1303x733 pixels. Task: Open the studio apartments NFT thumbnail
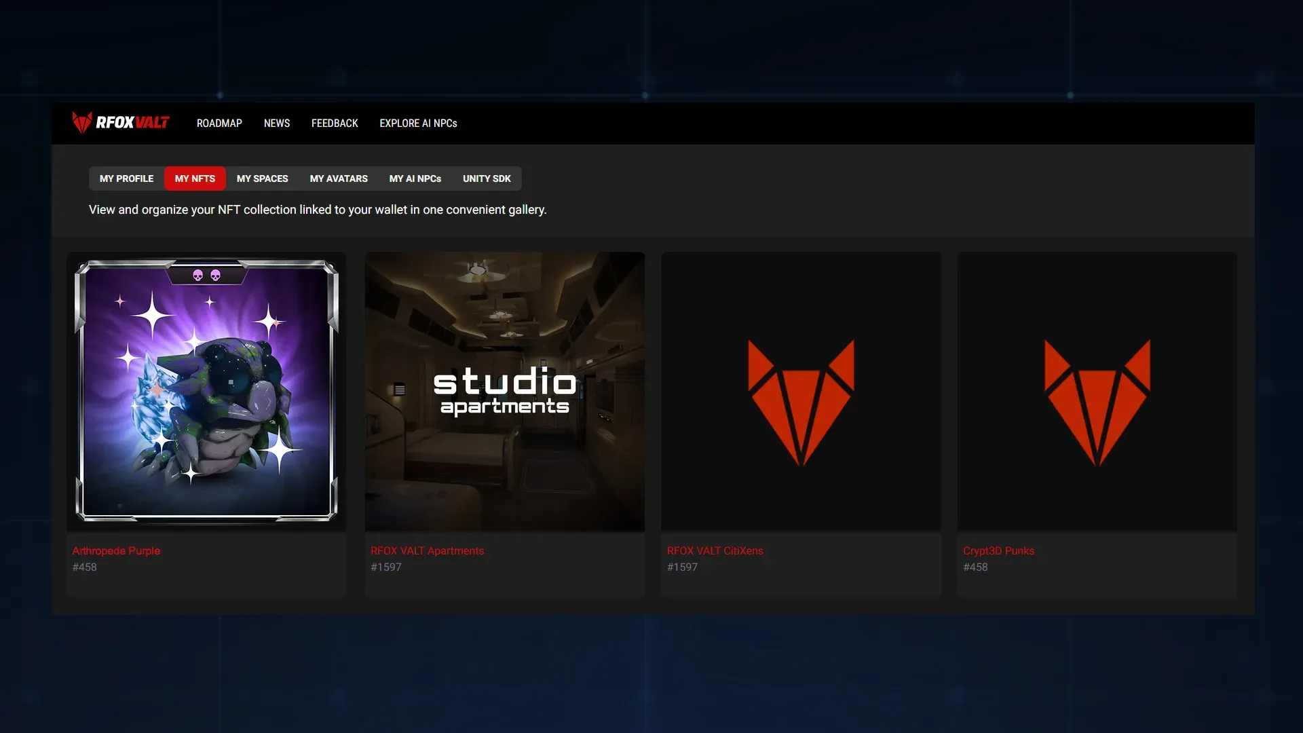tap(504, 392)
